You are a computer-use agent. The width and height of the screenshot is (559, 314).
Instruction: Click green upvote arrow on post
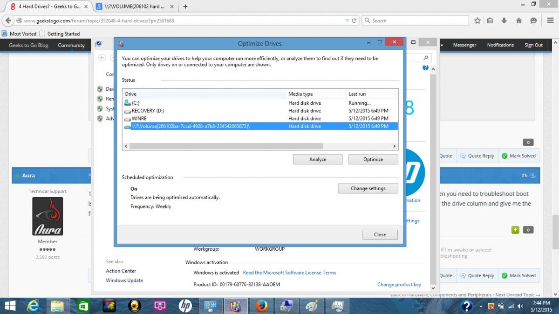(x=515, y=230)
